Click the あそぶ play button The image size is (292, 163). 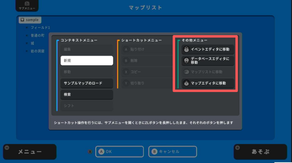click(260, 152)
